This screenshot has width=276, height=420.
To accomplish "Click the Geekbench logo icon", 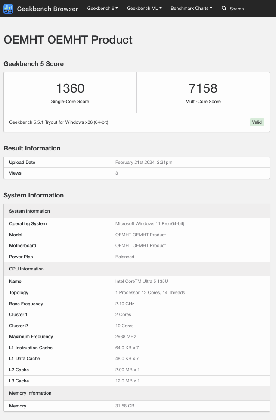I will coord(9,9).
